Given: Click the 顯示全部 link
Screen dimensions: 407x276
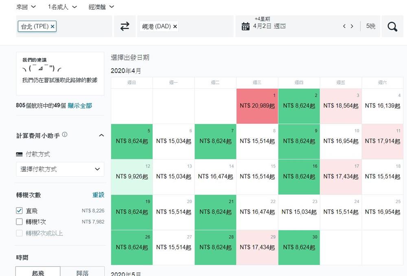Looking at the screenshot, I should pyautogui.click(x=80, y=106).
